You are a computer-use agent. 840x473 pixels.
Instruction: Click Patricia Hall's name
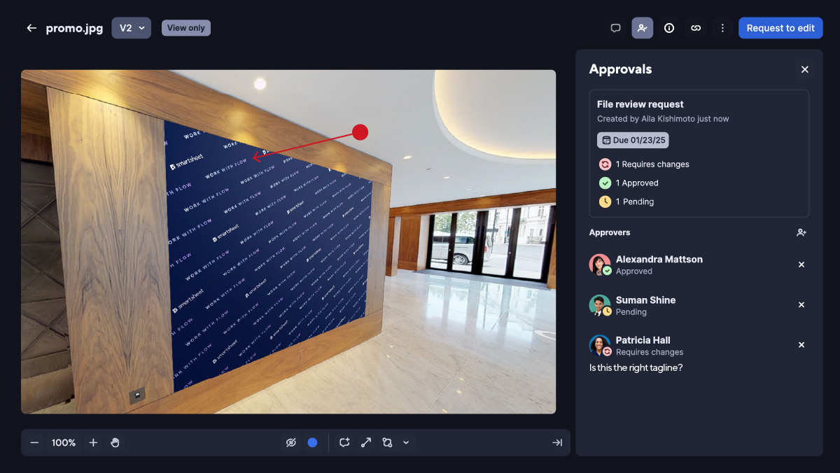click(643, 340)
